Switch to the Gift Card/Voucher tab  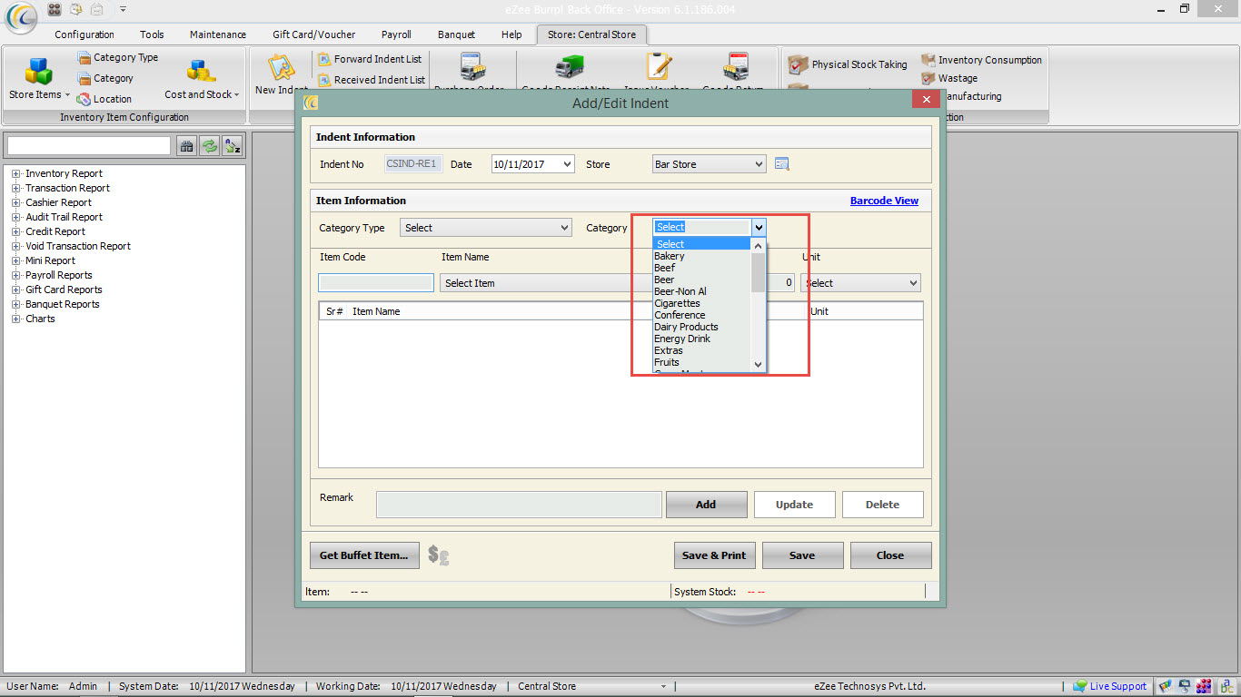[x=313, y=34]
